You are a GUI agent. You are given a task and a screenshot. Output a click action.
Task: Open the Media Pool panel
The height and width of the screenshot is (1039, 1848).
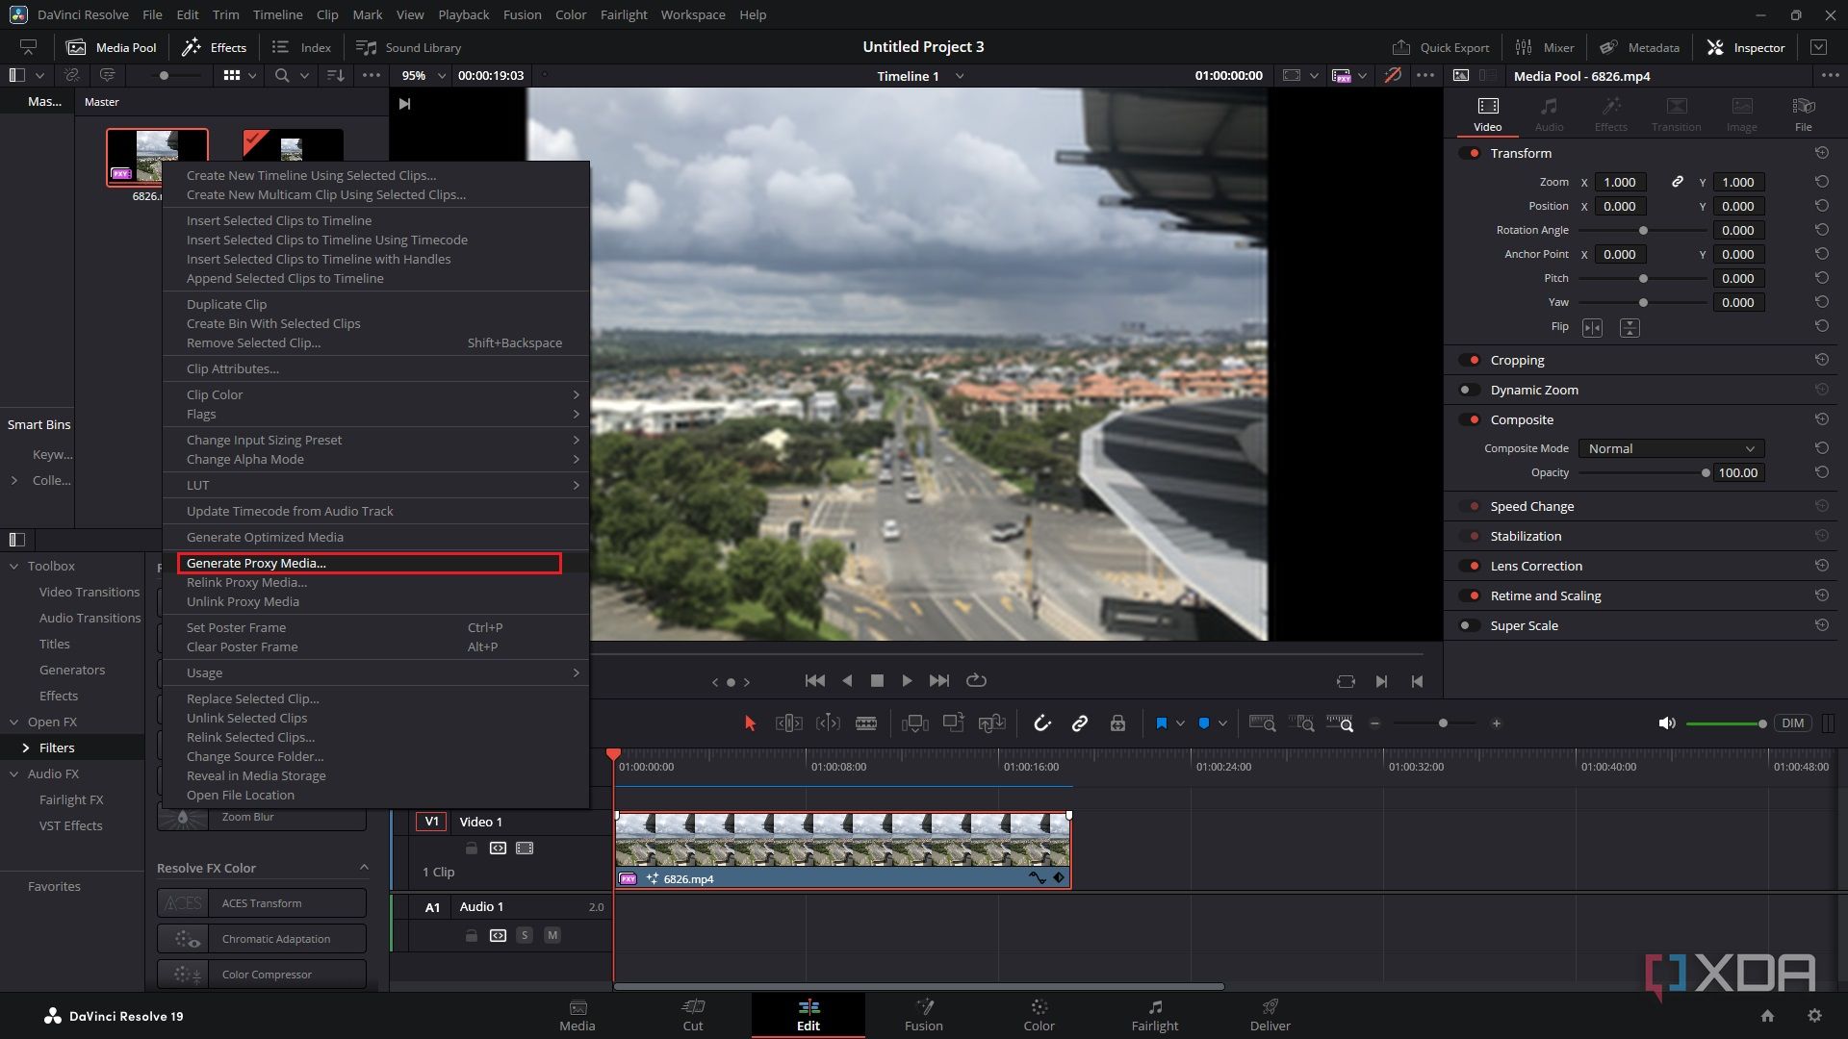click(111, 46)
